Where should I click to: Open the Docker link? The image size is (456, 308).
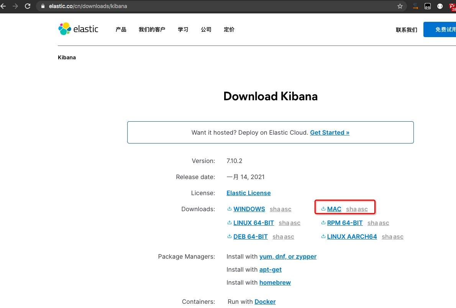[265, 301]
